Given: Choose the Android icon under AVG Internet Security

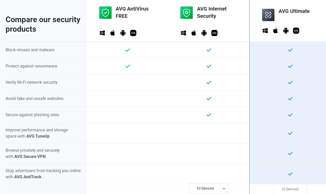Looking at the screenshot, I should coord(204,33).
